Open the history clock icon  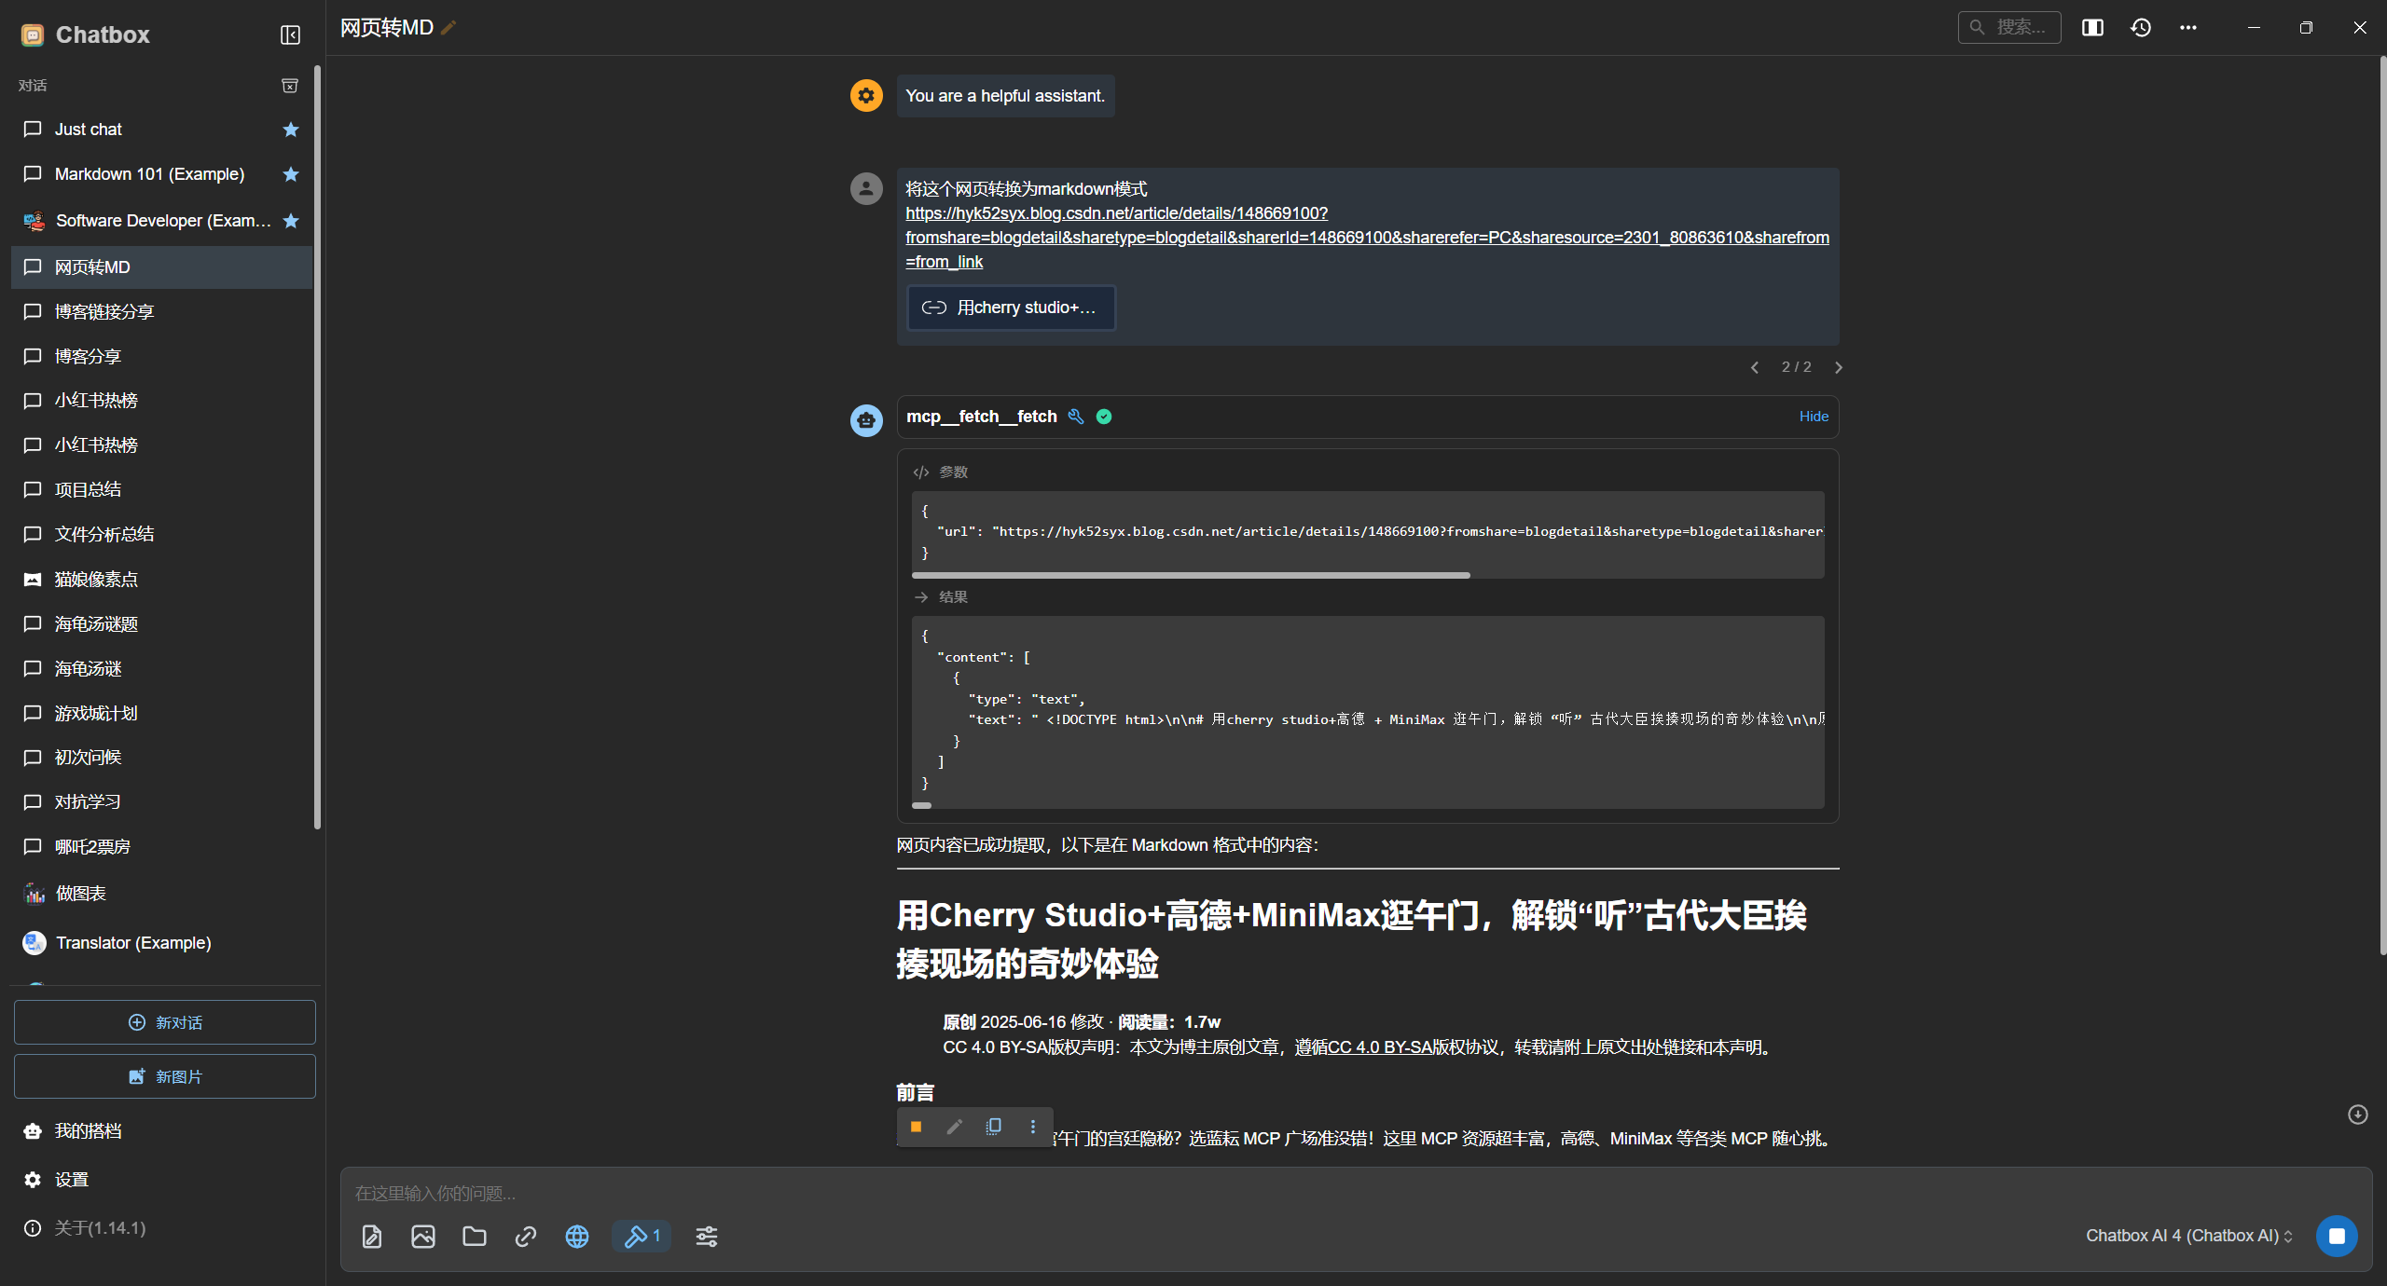(2141, 27)
